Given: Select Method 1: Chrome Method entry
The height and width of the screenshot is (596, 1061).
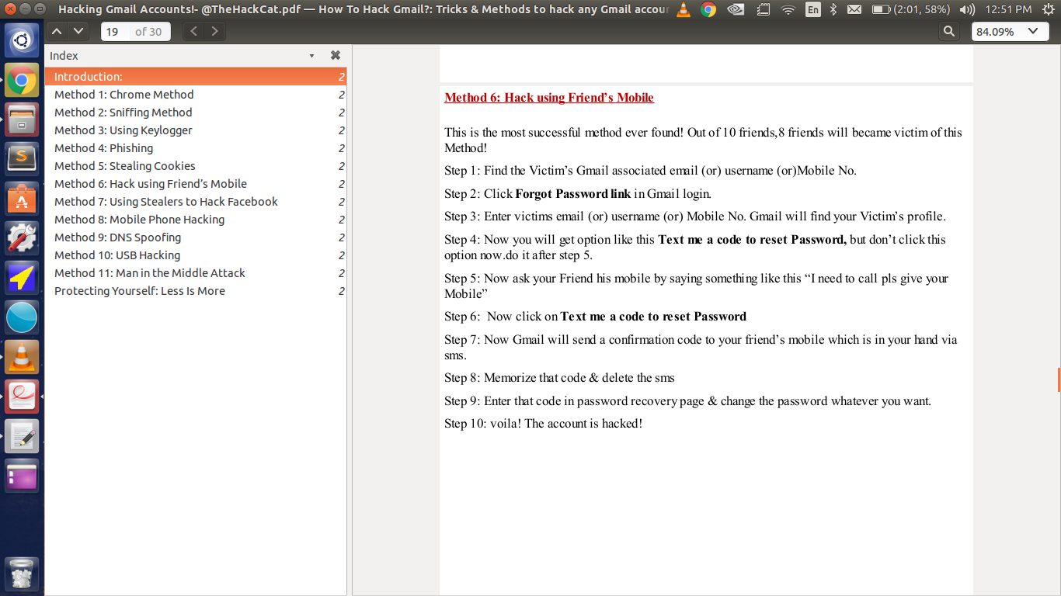Looking at the screenshot, I should [x=196, y=95].
